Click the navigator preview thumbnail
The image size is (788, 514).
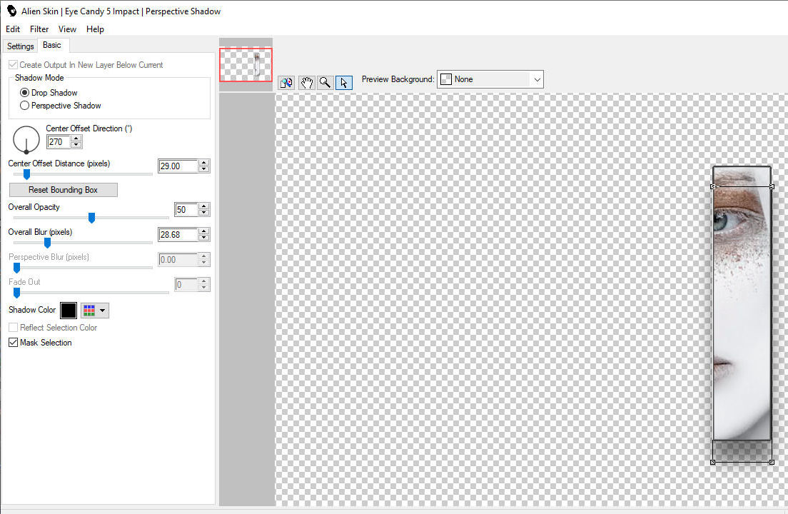tap(246, 65)
